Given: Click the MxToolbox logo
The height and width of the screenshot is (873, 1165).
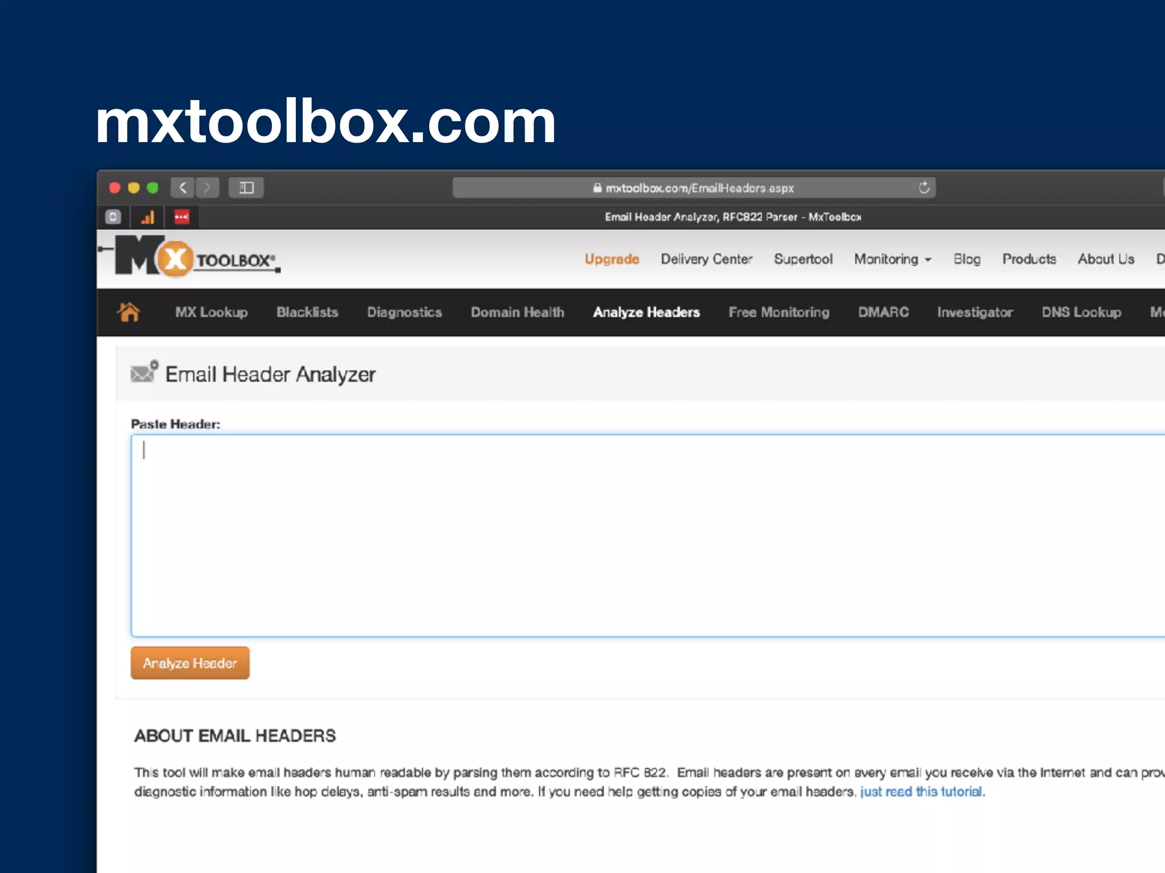Looking at the screenshot, I should tap(193, 257).
